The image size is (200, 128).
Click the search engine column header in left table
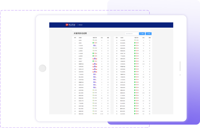tap(95, 37)
